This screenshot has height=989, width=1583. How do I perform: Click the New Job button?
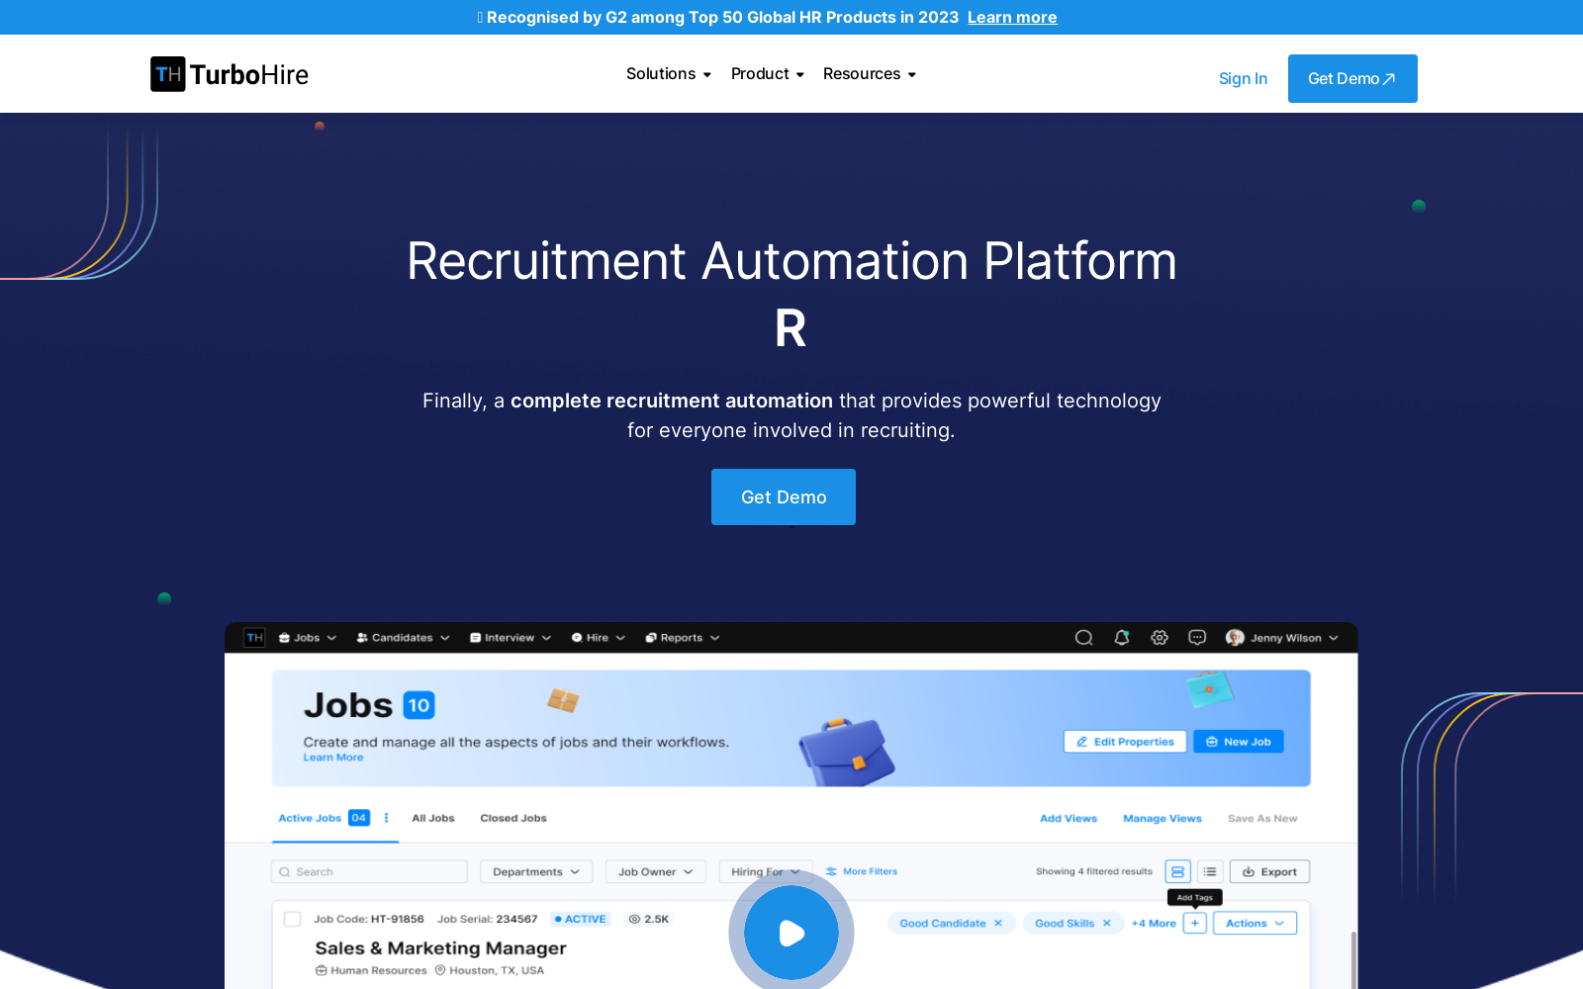(x=1239, y=742)
